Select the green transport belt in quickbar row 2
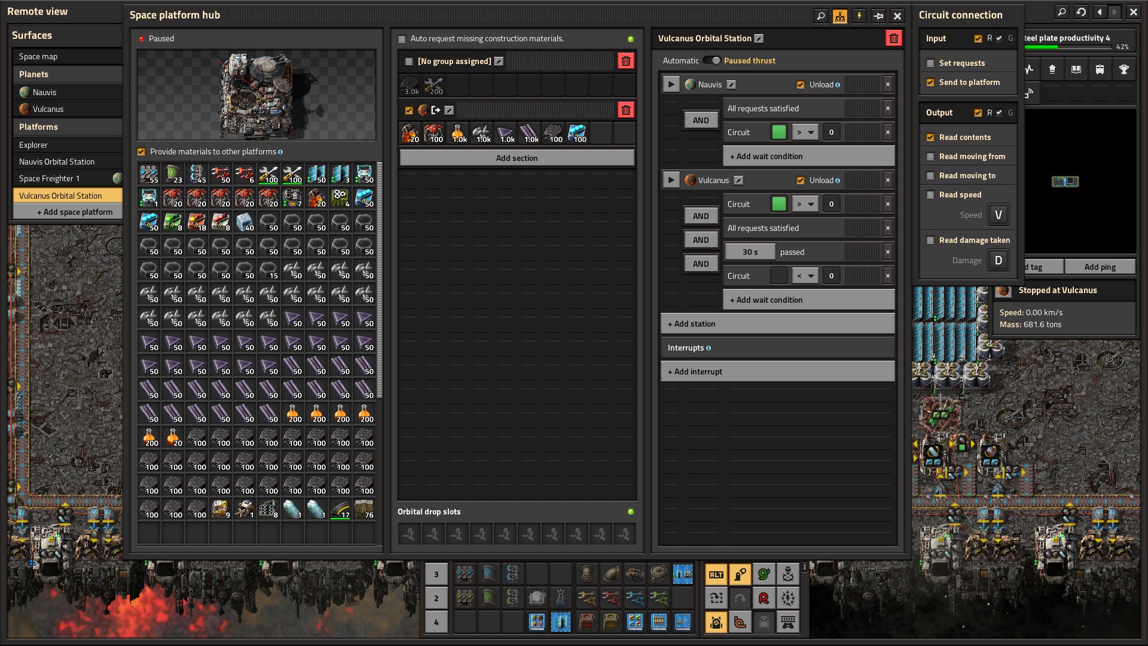Screen dimensions: 1148x646 coord(465,598)
